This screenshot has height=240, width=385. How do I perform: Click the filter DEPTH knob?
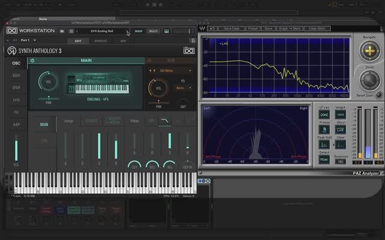(188, 164)
